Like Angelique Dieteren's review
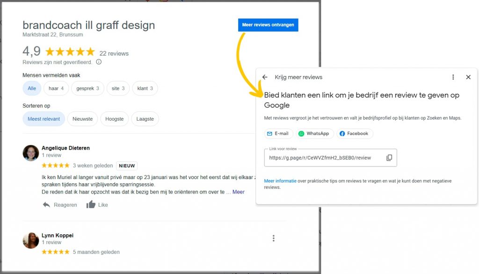Viewport: 479px width, 274px height. tap(96, 204)
